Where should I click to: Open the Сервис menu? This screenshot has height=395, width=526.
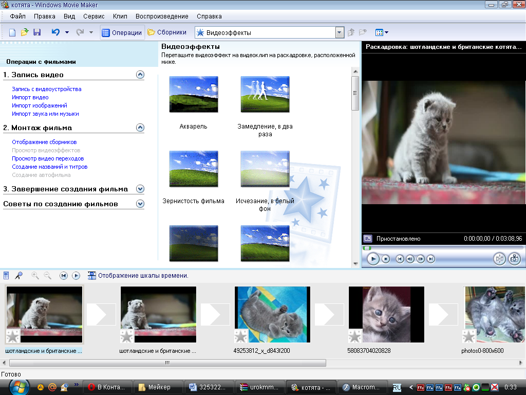coord(93,16)
